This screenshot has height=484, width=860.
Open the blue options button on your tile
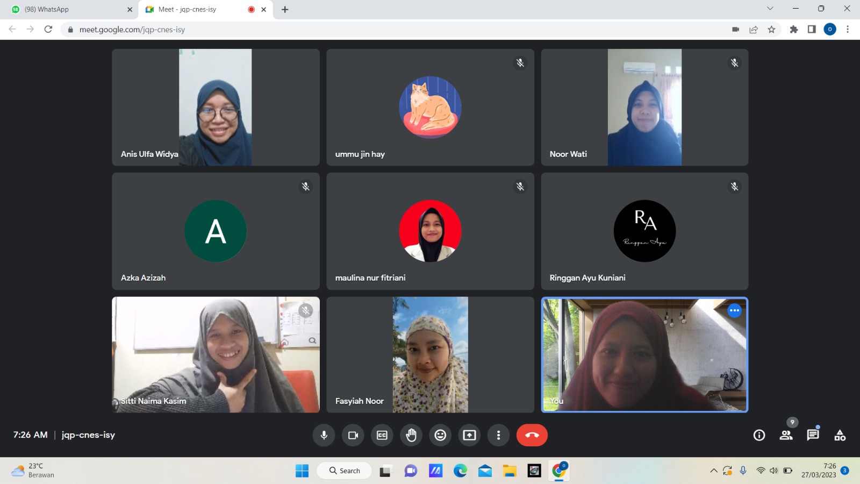click(734, 310)
